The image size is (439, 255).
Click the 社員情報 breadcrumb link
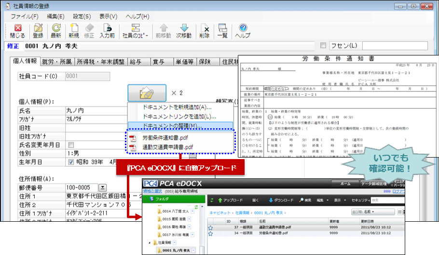click(242, 213)
